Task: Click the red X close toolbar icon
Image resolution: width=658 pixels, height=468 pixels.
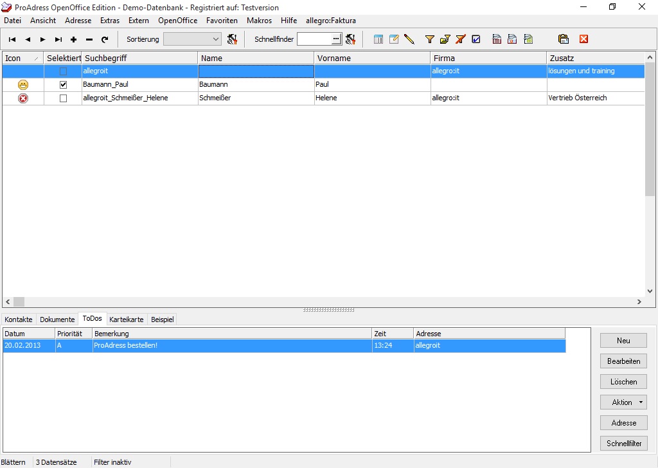Action: 583,39
